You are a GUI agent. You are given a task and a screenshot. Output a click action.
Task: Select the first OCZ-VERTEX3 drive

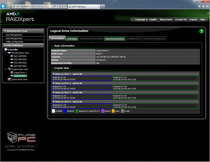pos(20,56)
